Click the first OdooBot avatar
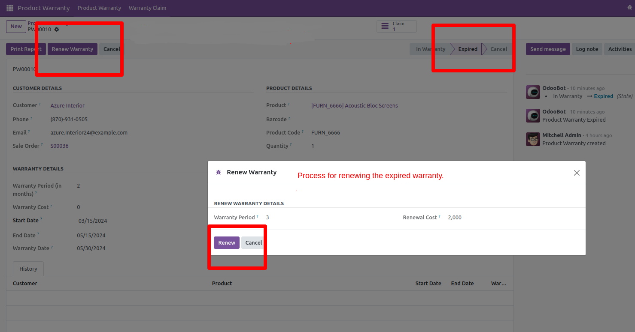 coord(533,92)
